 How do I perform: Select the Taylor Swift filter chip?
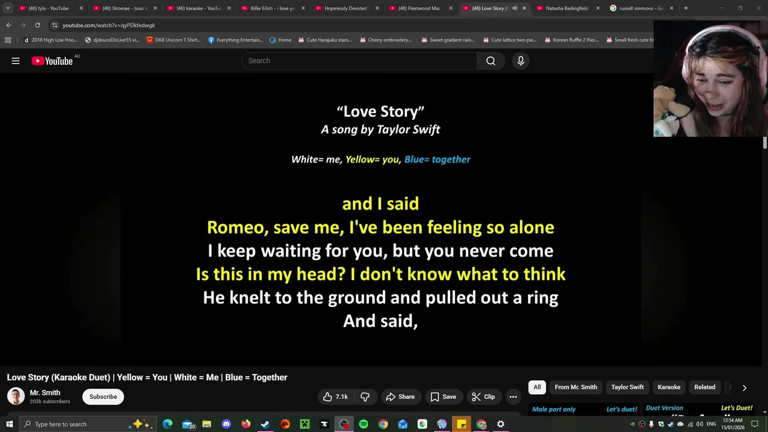pos(628,387)
